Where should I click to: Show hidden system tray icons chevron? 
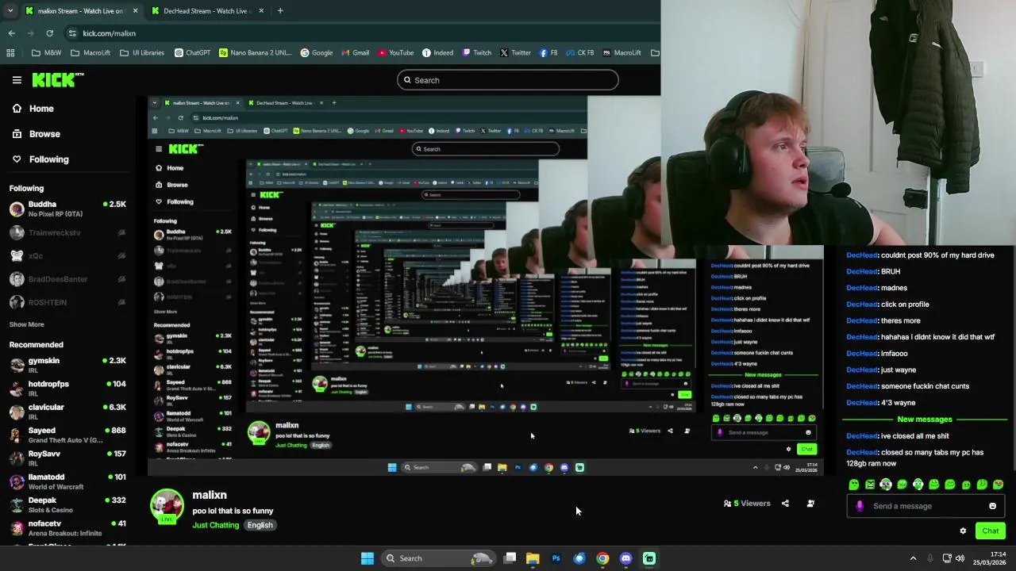913,558
